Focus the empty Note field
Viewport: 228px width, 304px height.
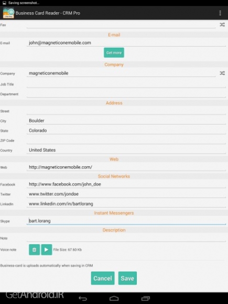click(x=126, y=238)
